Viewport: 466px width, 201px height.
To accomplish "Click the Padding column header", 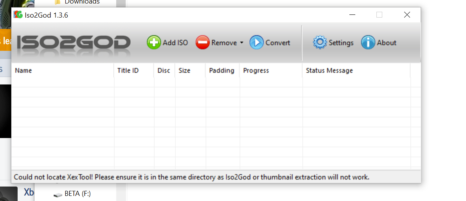I will [x=223, y=70].
